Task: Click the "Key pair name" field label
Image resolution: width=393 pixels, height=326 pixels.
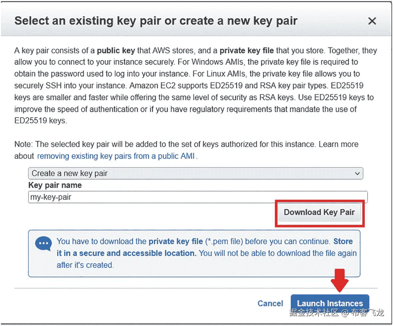Action: click(x=55, y=185)
